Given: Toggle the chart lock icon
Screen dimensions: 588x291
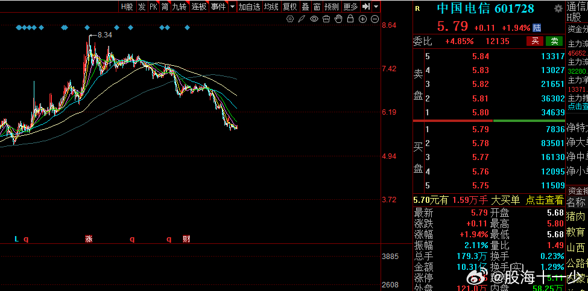Looking at the screenshot, I should 350,18.
